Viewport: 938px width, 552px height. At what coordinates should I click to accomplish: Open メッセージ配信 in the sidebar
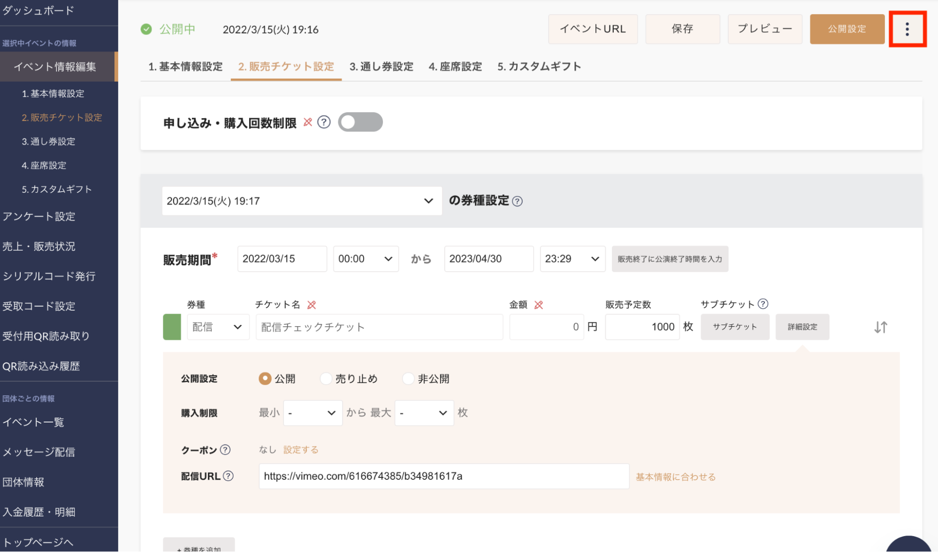click(x=38, y=452)
